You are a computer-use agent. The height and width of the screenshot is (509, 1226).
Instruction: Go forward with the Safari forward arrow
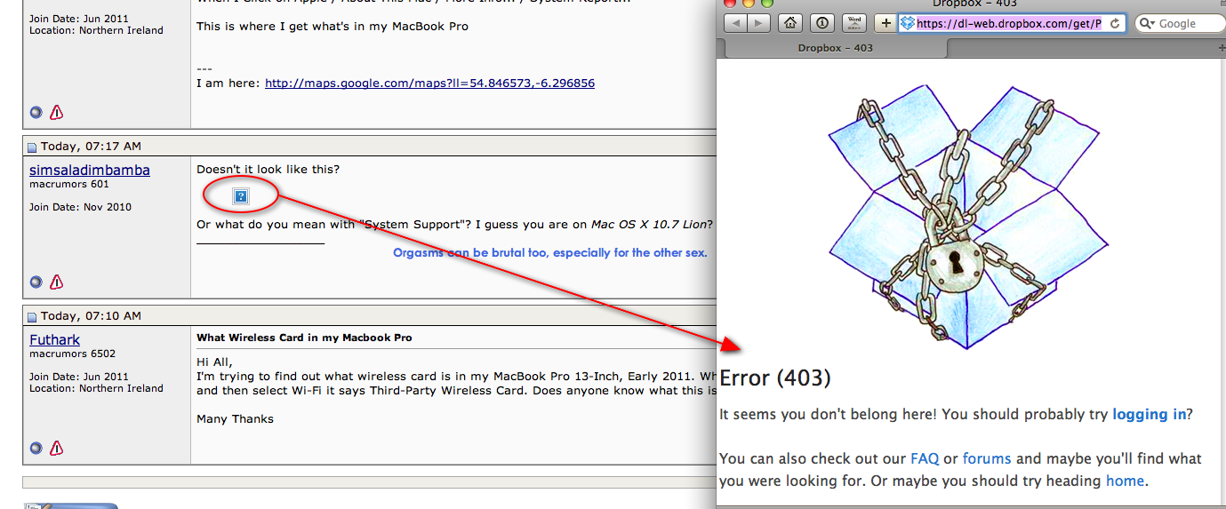pyautogui.click(x=759, y=23)
